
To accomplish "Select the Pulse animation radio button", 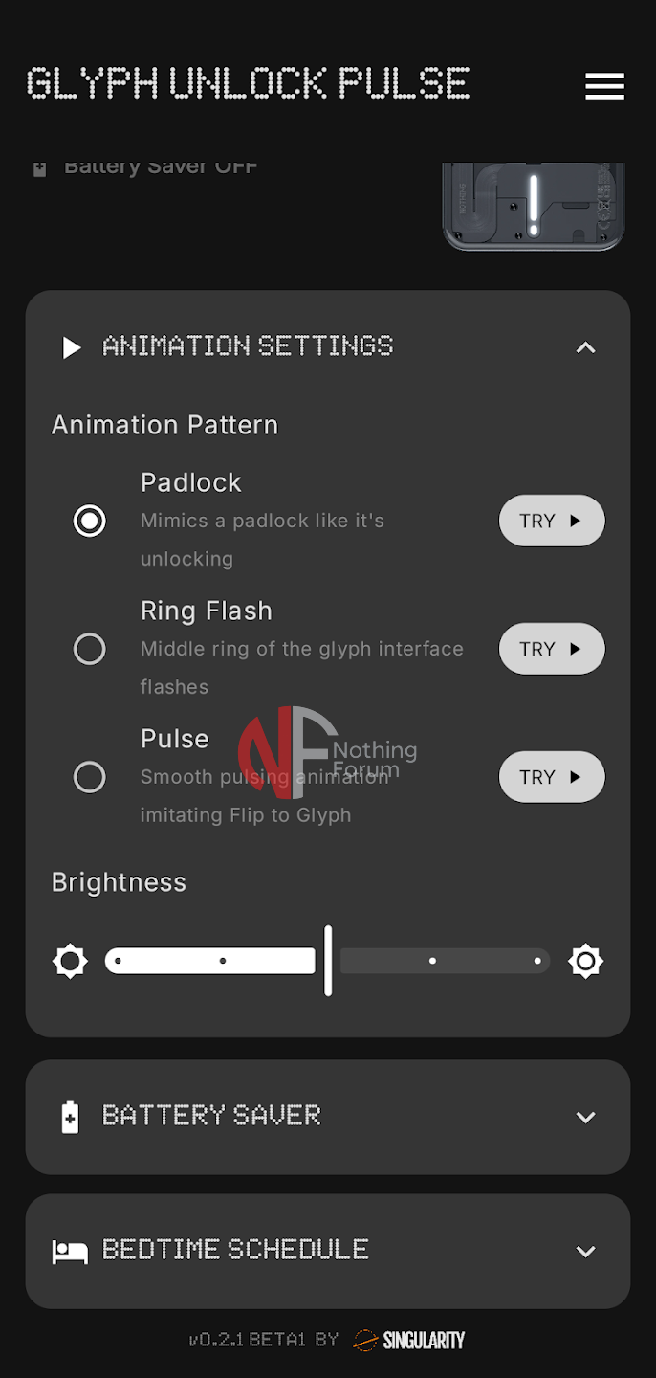I will (x=90, y=777).
